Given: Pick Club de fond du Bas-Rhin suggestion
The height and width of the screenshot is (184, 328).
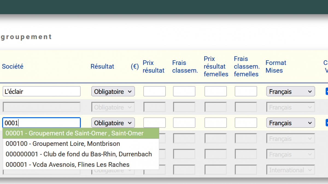Looking at the screenshot, I should tap(78, 154).
